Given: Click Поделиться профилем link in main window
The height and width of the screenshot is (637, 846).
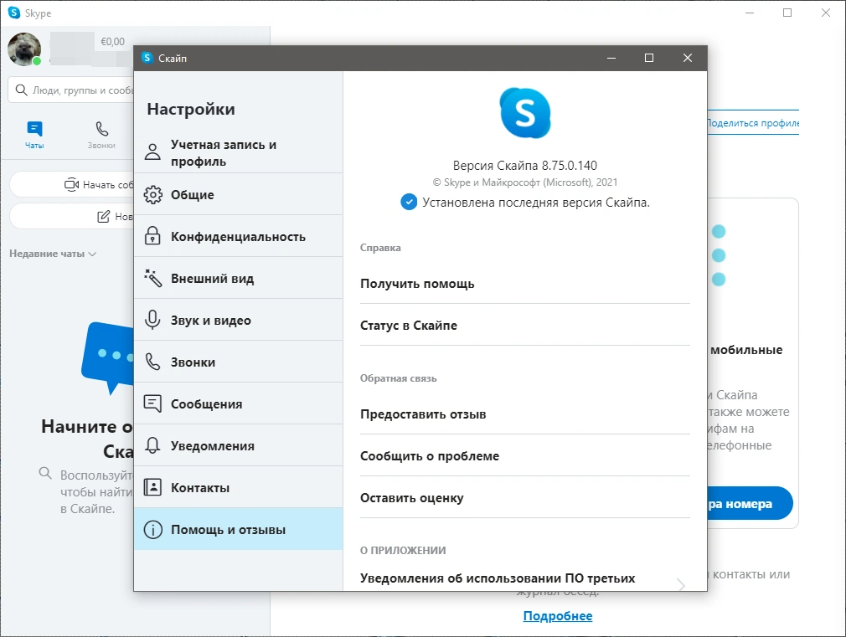Looking at the screenshot, I should click(x=753, y=123).
